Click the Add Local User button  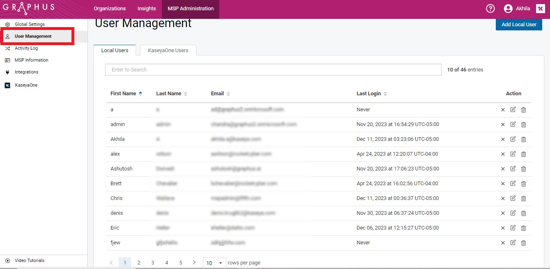(519, 24)
